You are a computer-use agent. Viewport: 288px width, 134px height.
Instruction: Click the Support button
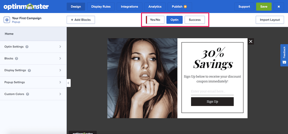[x=244, y=6]
